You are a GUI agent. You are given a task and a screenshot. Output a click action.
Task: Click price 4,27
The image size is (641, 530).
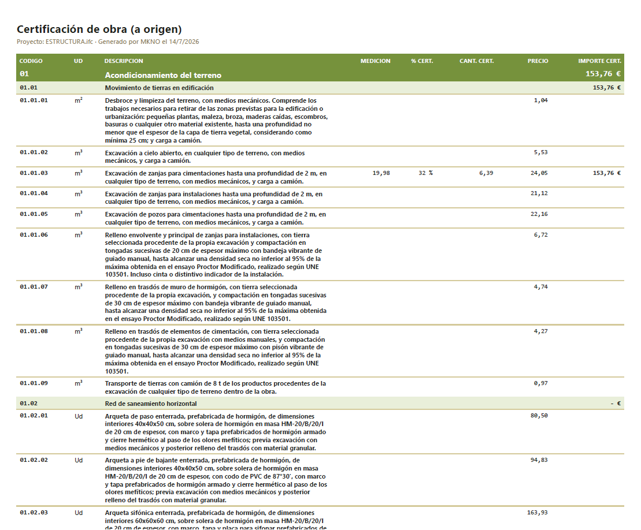point(540,331)
